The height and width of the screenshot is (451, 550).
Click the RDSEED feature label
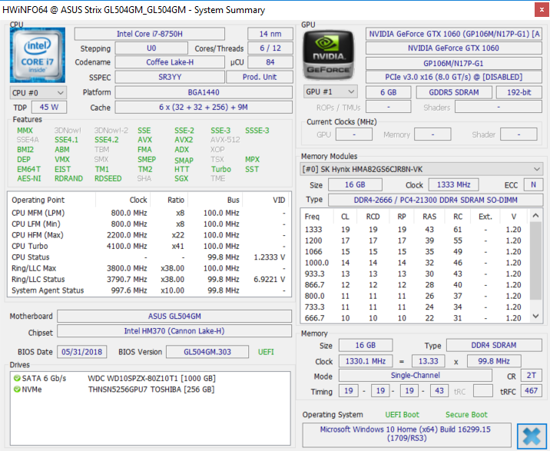pyautogui.click(x=108, y=179)
